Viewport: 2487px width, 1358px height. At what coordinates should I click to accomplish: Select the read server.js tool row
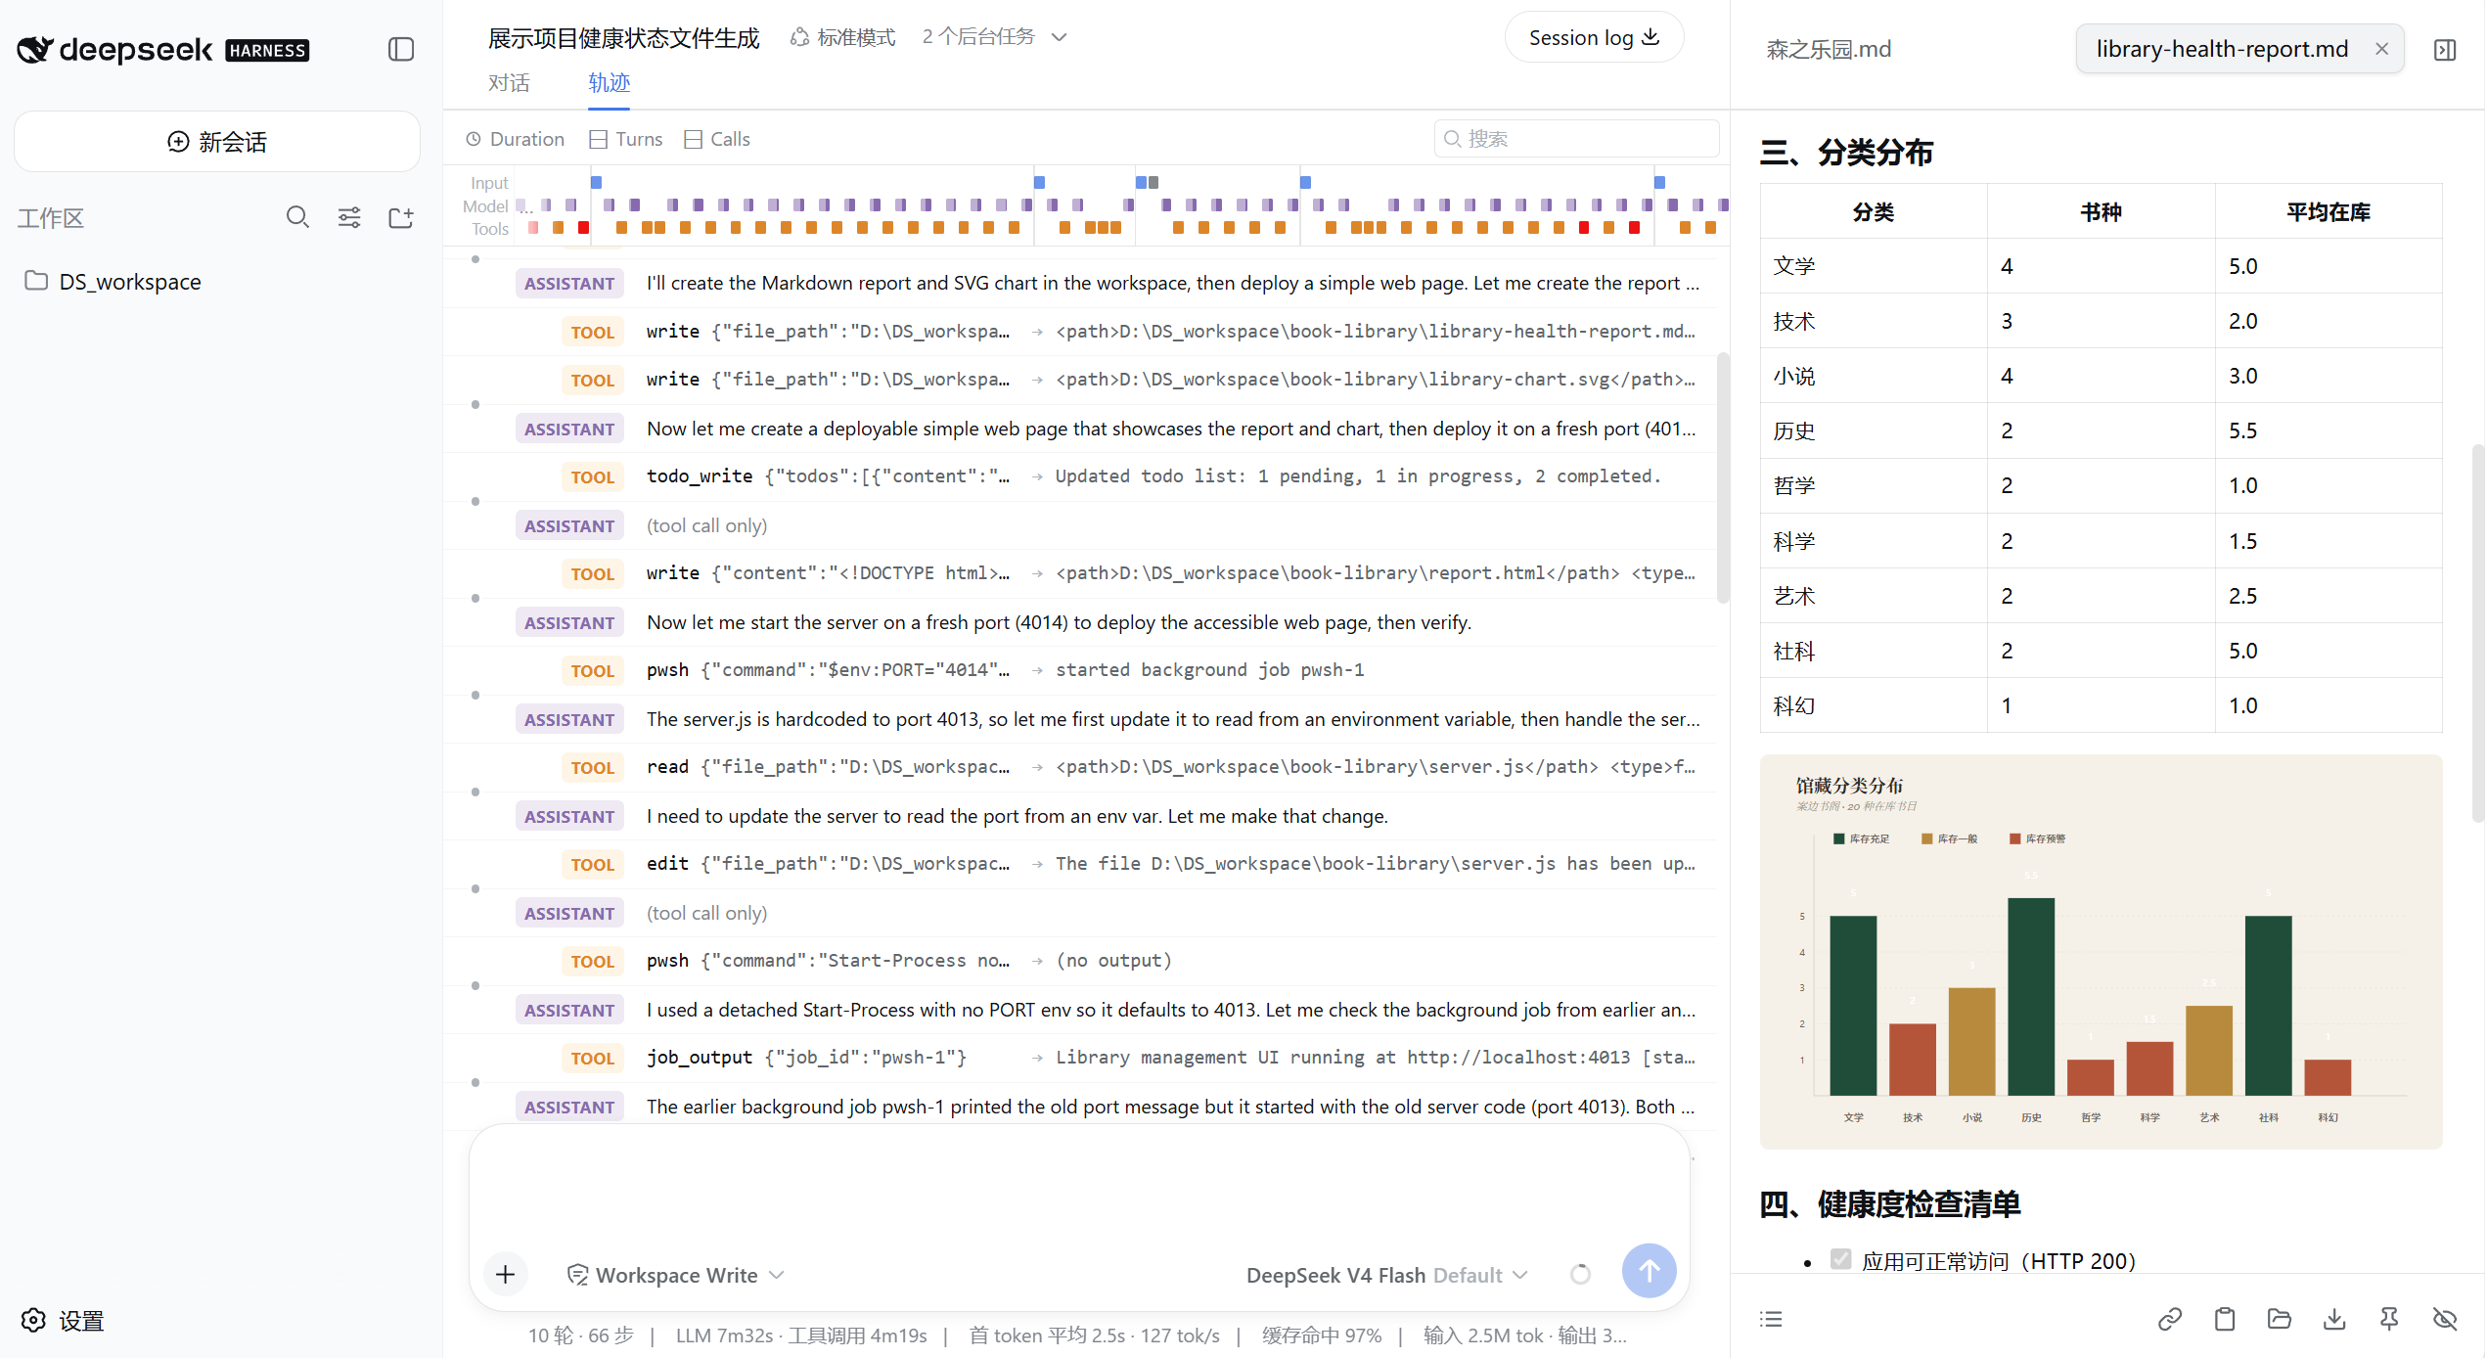(1080, 767)
